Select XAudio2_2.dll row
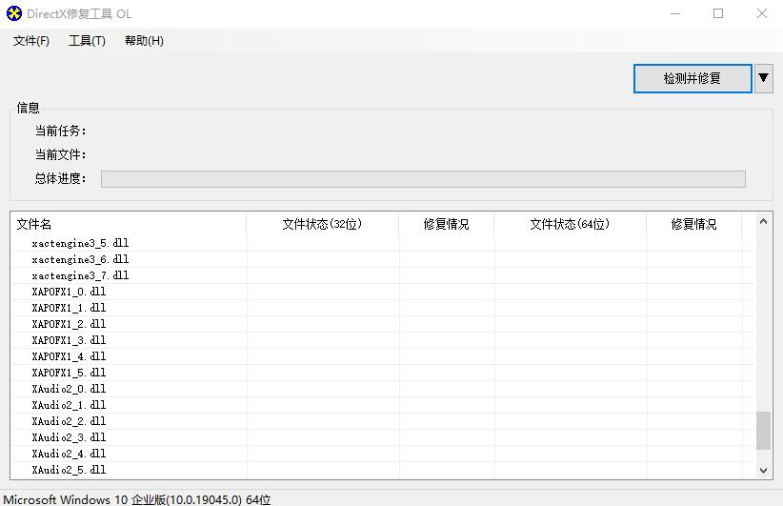 tap(383, 421)
